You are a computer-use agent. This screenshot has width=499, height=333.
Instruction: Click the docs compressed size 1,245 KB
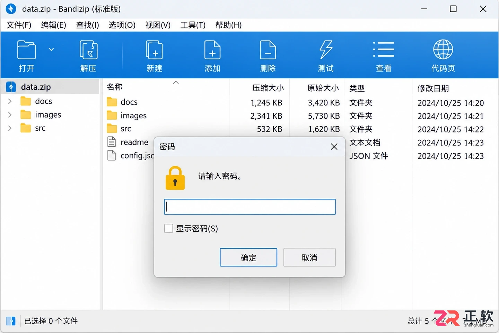click(x=266, y=103)
